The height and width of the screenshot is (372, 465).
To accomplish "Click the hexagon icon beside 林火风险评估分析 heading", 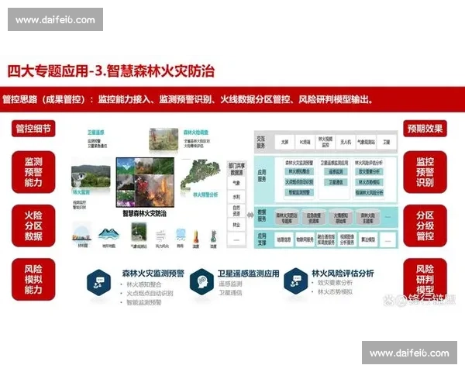I will [295, 281].
